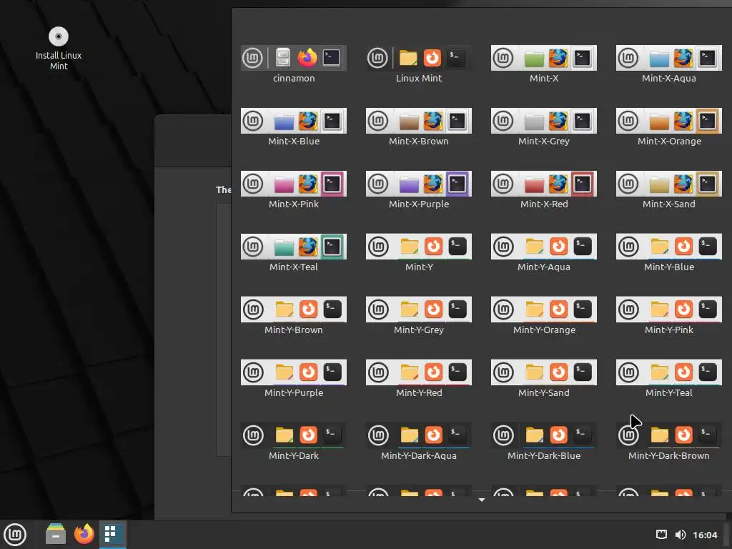
Task: Apply the Mint-X-Red theme
Action: (x=544, y=190)
